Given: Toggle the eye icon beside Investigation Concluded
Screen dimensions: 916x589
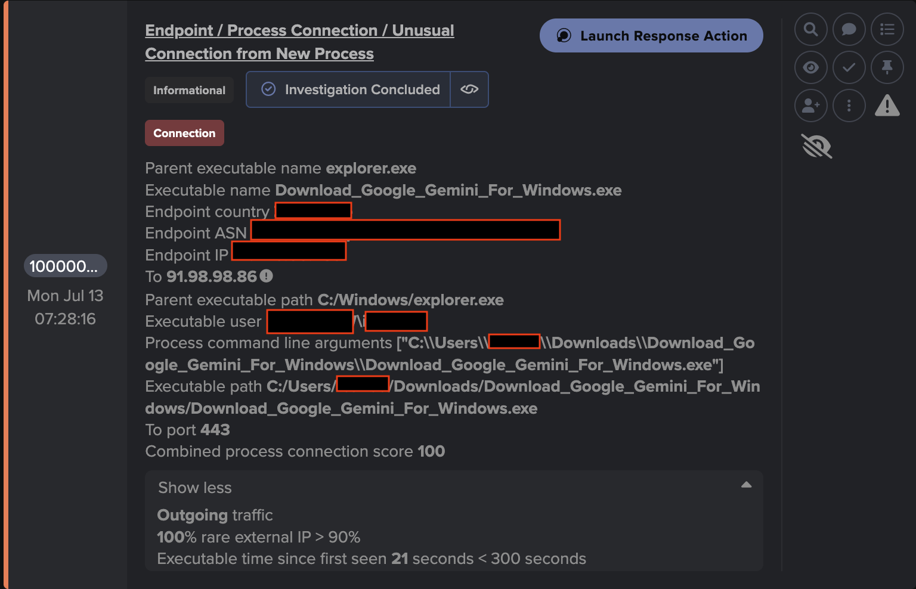Looking at the screenshot, I should [x=469, y=89].
